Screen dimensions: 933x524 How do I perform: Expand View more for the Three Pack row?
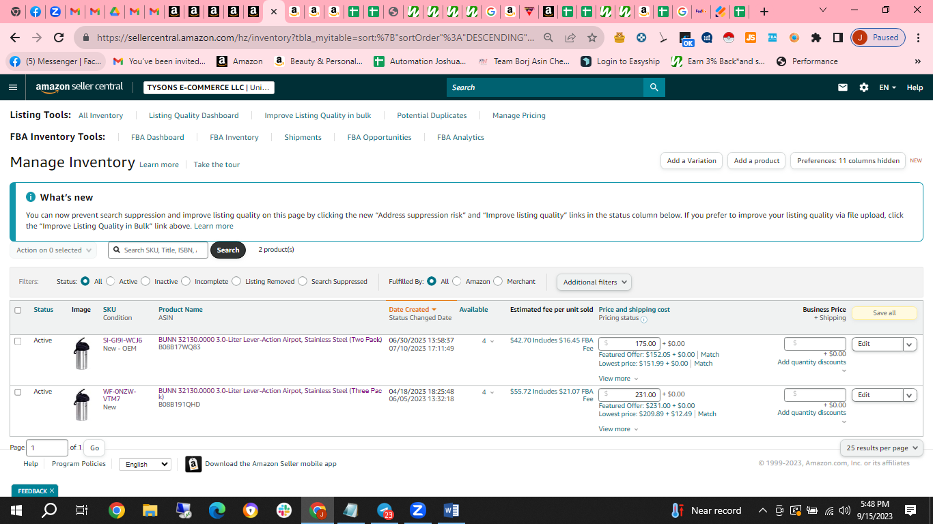click(x=618, y=429)
